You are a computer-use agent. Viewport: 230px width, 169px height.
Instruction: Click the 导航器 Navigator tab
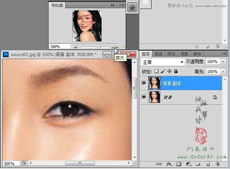[57, 5]
